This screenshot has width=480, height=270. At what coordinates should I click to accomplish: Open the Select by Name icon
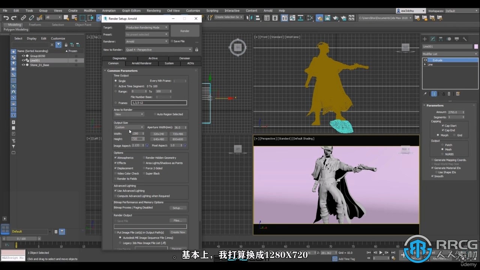pos(74,18)
